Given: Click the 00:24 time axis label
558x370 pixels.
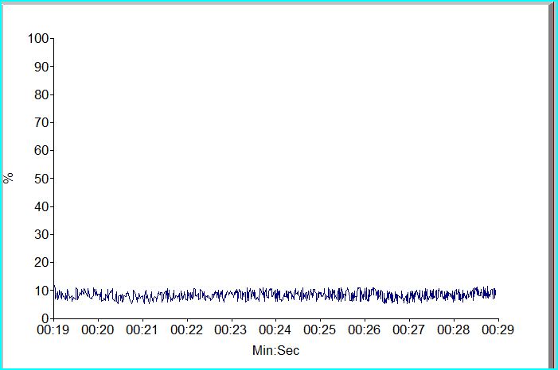Looking at the screenshot, I should point(275,330).
